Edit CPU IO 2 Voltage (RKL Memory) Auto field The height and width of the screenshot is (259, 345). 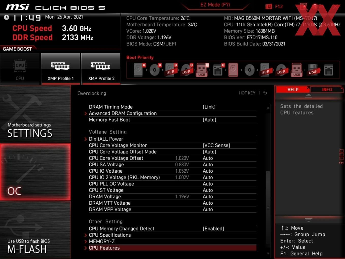click(208, 177)
